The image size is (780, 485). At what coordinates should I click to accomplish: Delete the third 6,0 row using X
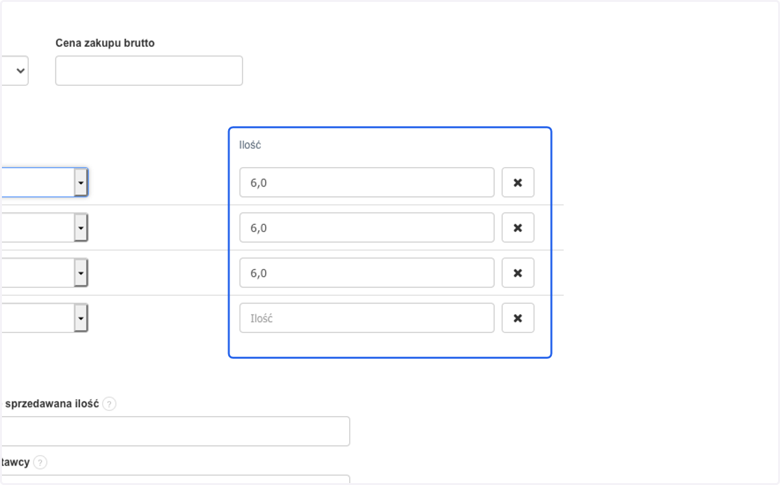click(518, 273)
